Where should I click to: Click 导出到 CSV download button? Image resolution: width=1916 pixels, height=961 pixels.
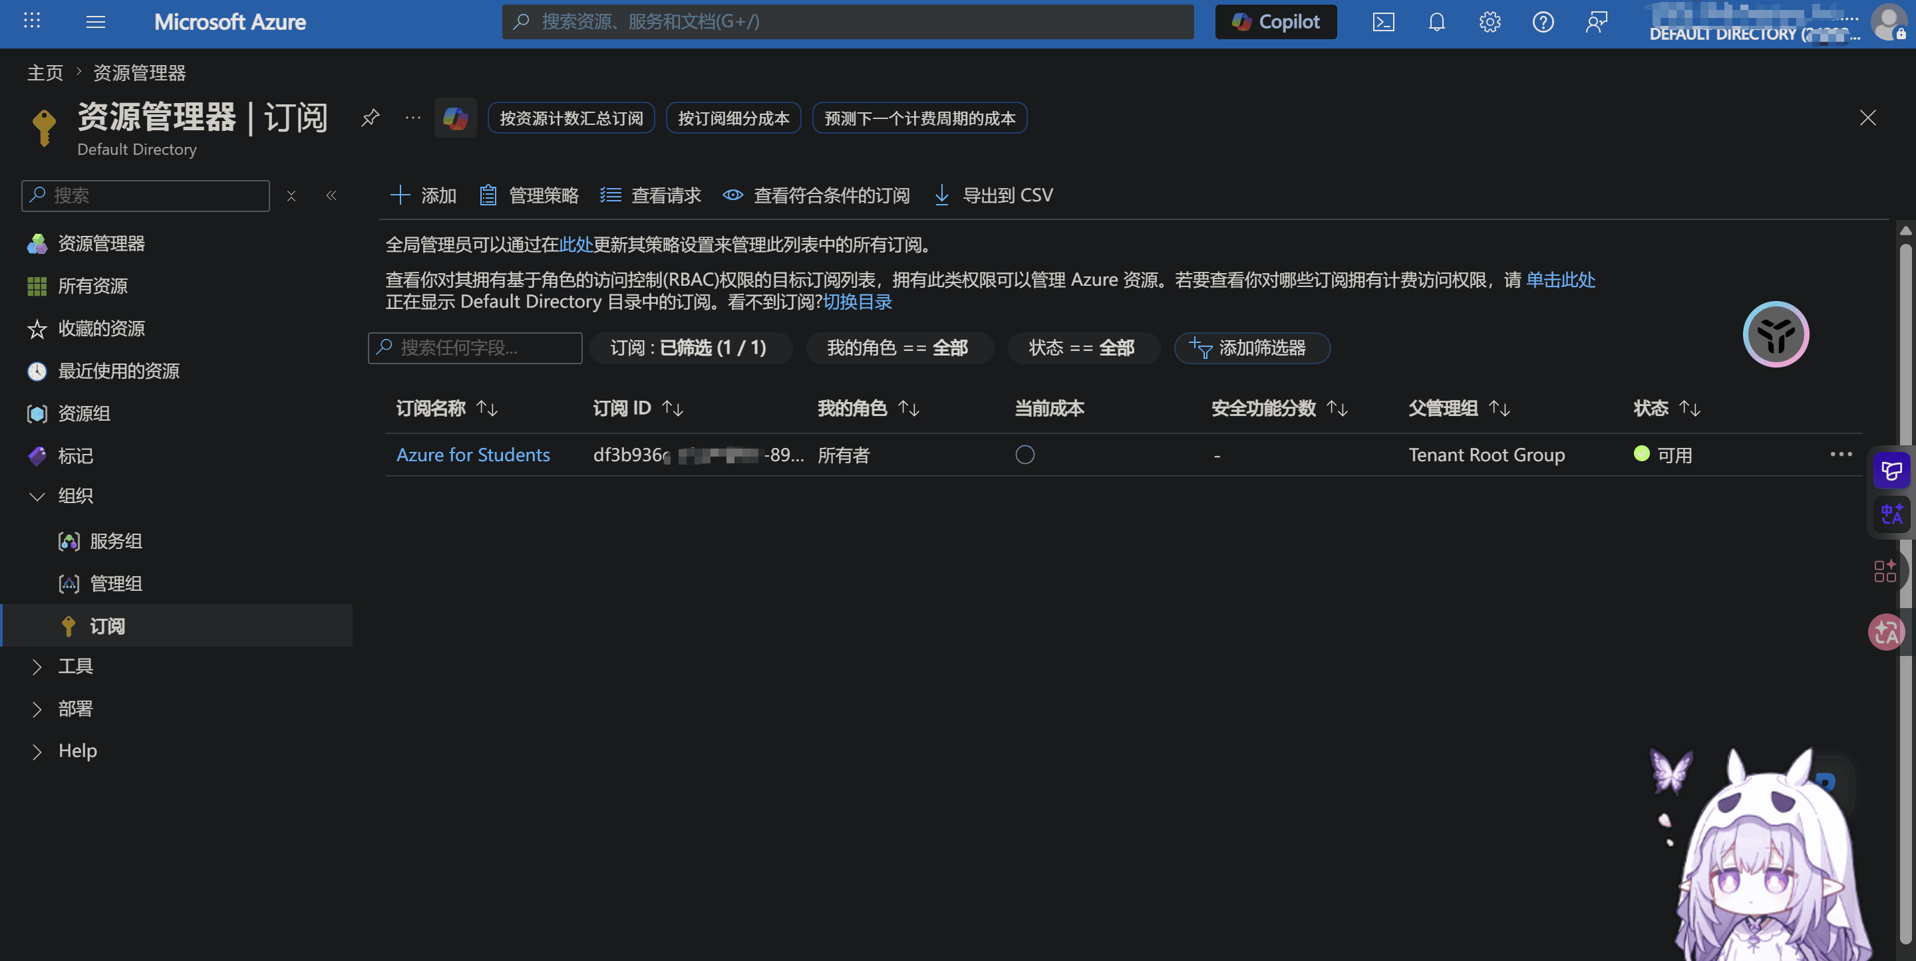[993, 195]
